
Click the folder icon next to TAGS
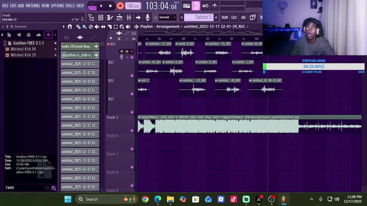tap(47, 188)
